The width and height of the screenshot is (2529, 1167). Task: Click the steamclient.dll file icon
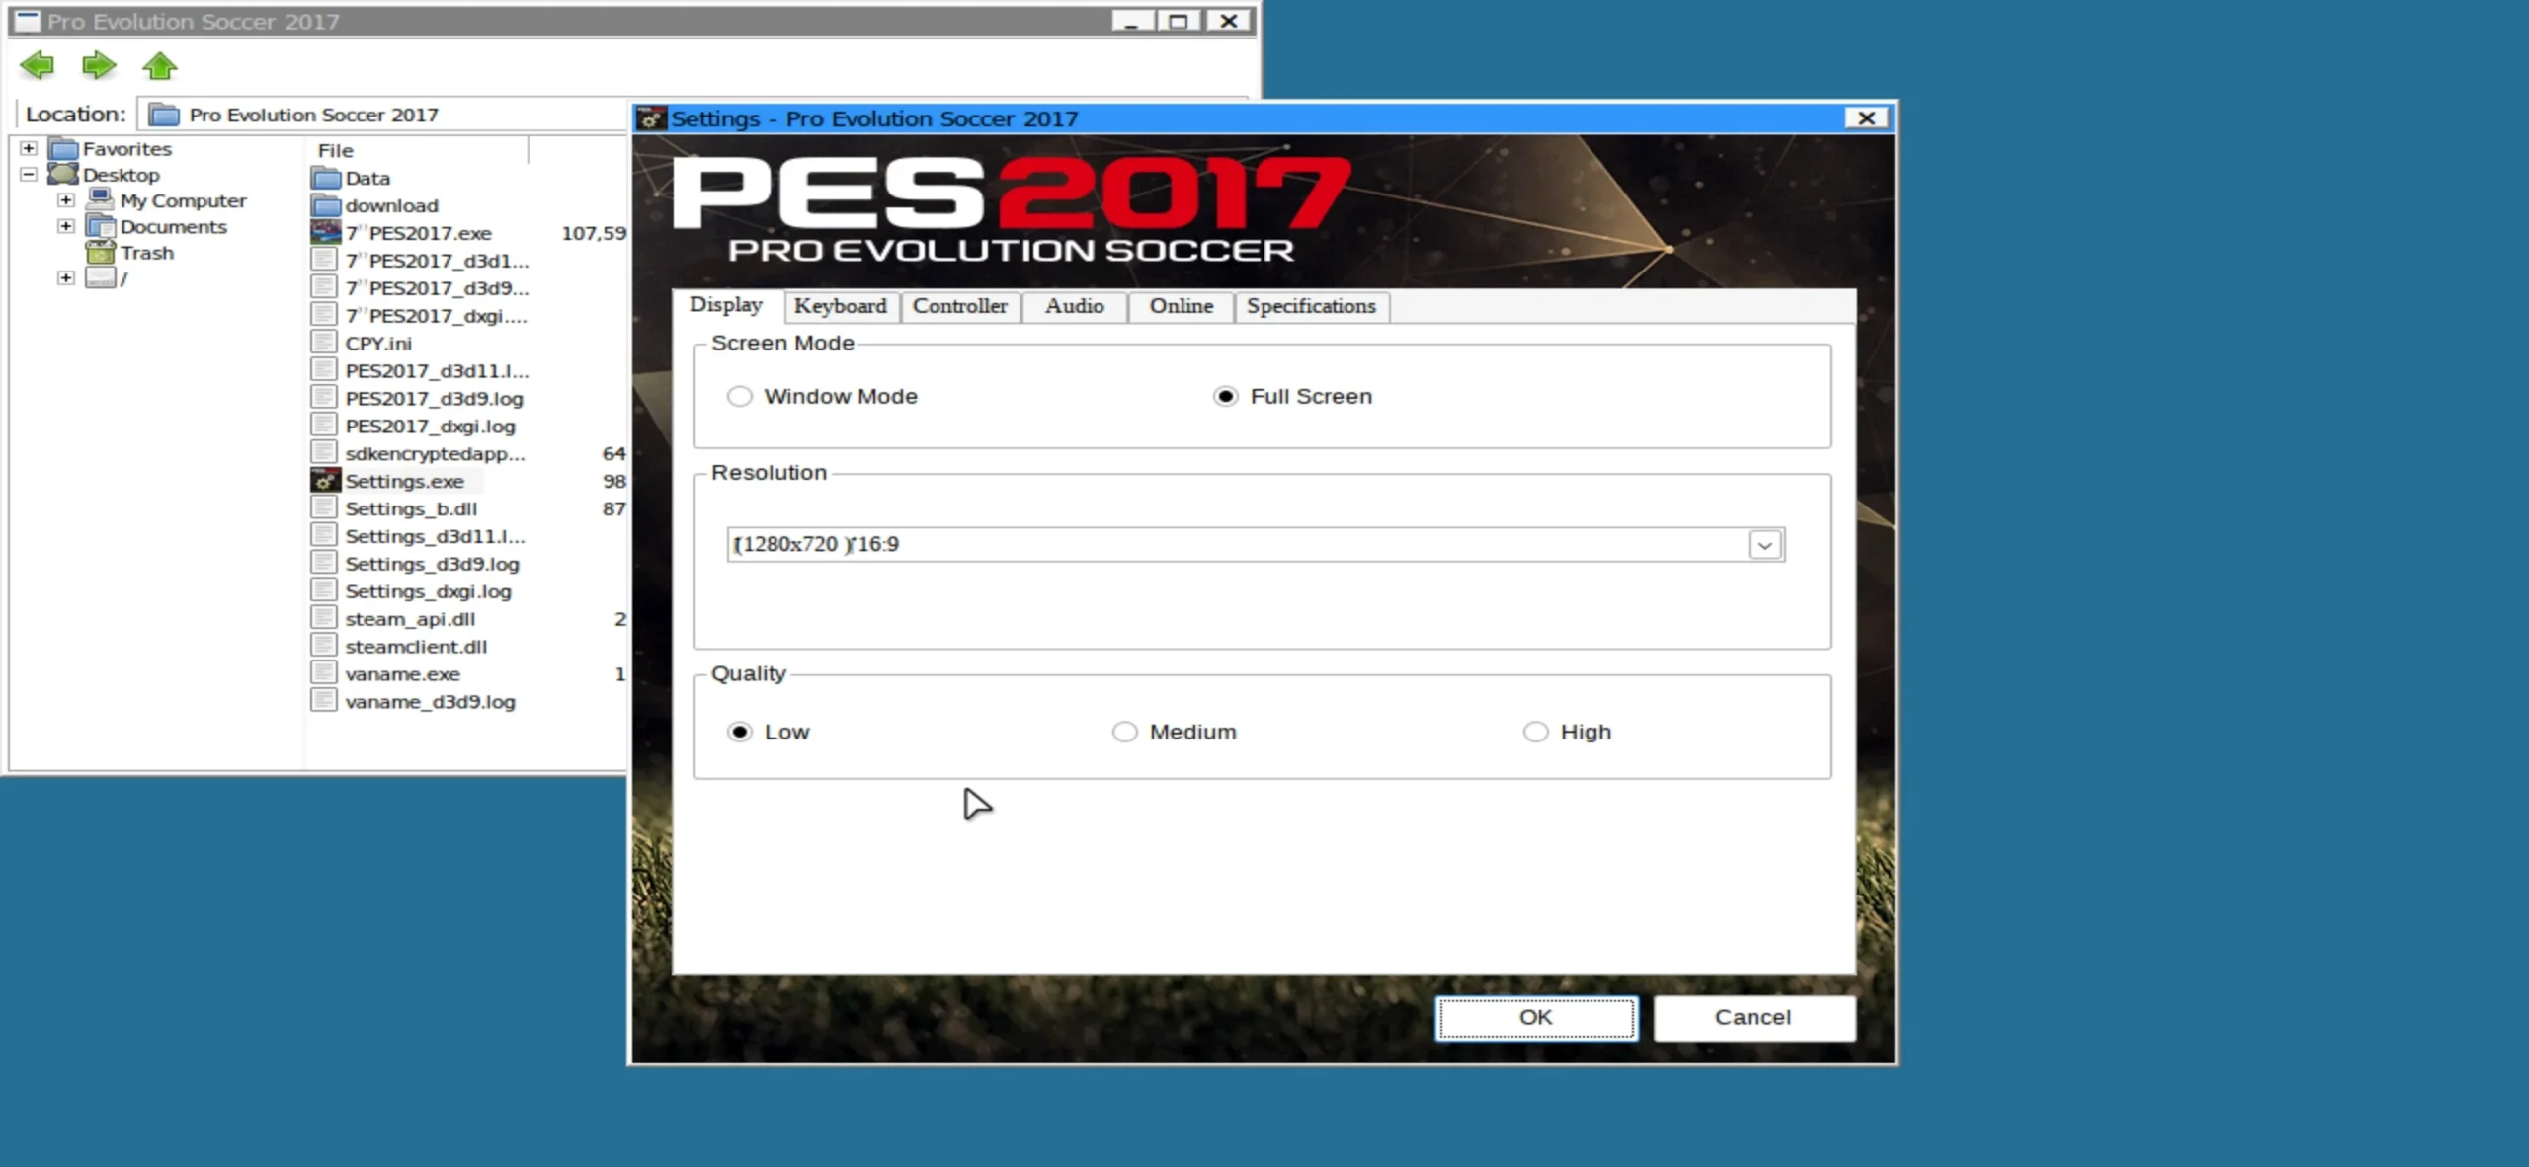click(x=323, y=646)
